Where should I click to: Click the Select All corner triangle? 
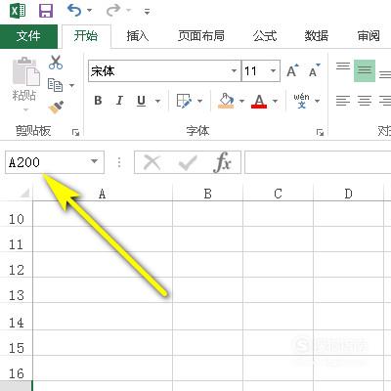pos(24,194)
